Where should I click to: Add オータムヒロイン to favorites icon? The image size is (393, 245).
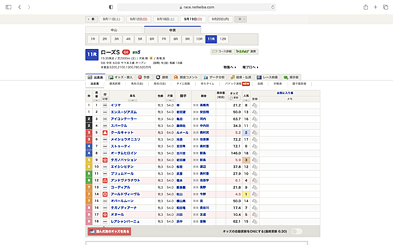[x=255, y=153]
